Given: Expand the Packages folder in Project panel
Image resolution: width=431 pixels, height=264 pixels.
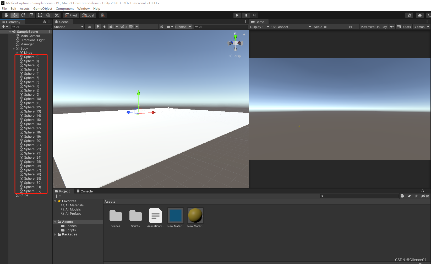Looking at the screenshot, I should coord(55,234).
